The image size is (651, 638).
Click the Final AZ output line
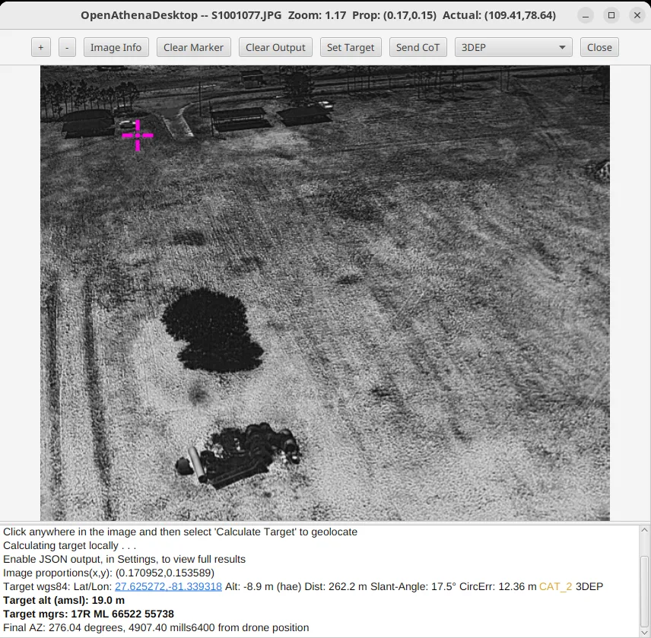click(x=156, y=627)
